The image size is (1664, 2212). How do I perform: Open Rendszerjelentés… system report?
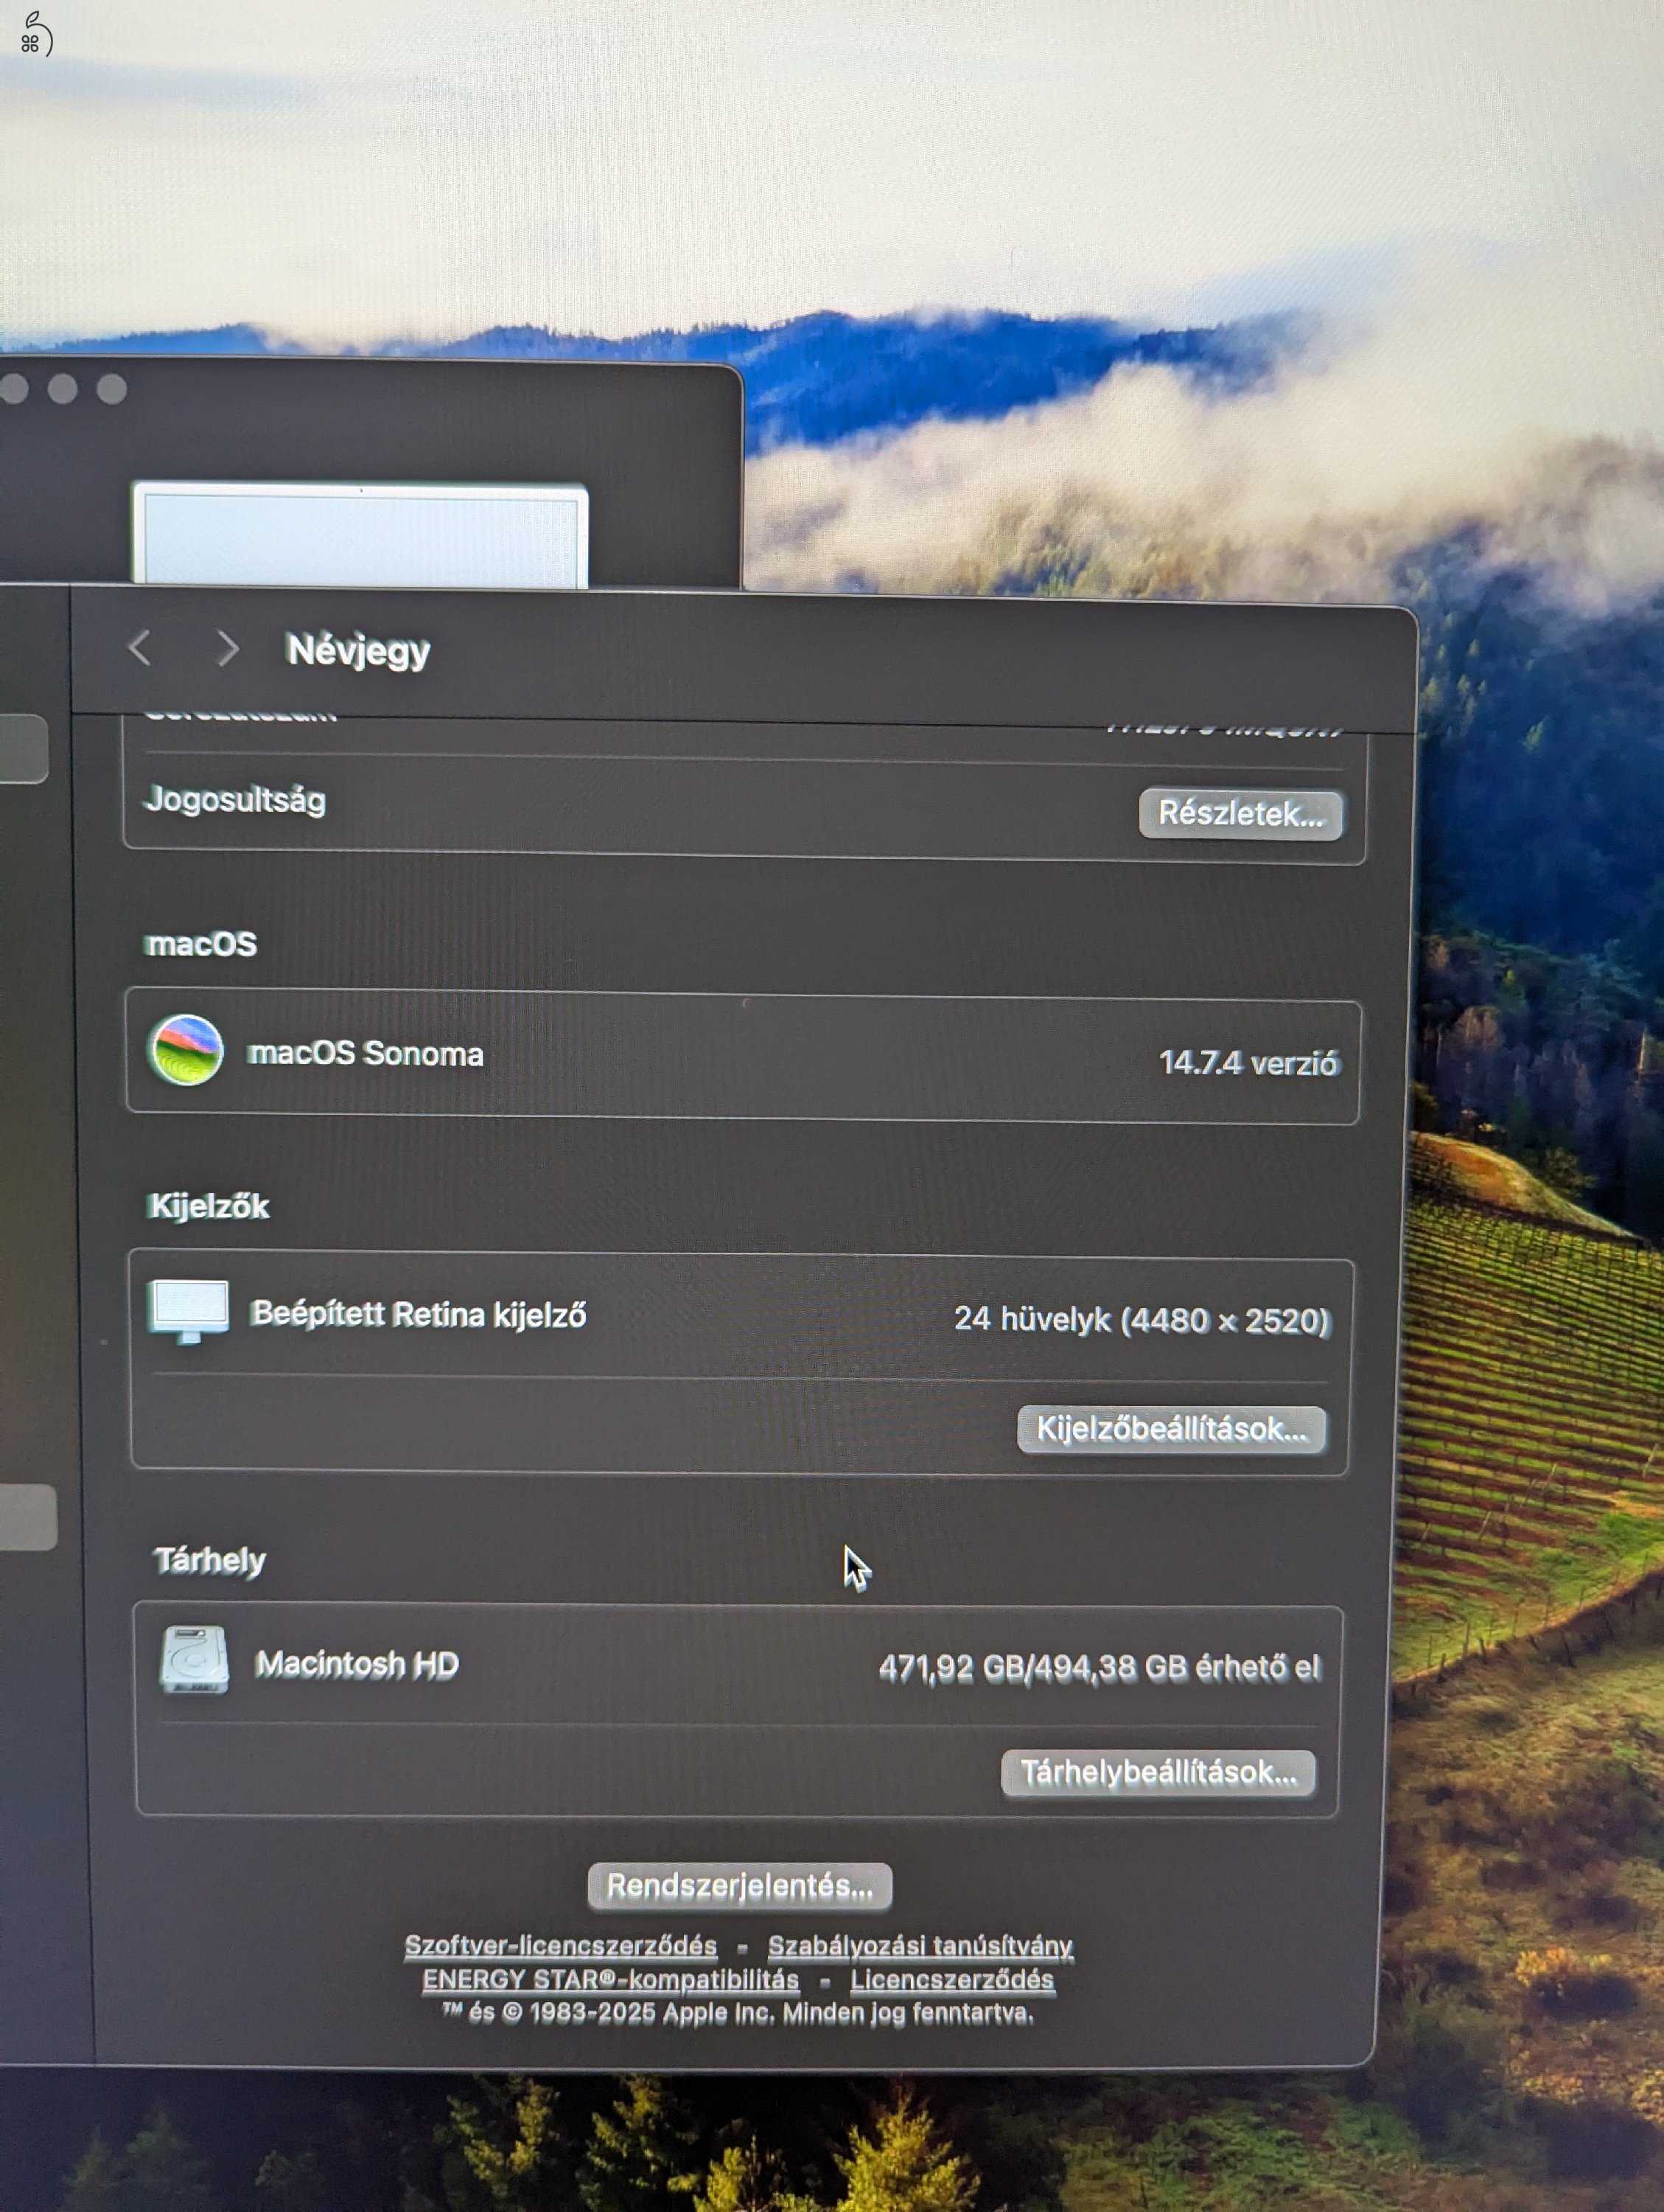pyautogui.click(x=740, y=1886)
